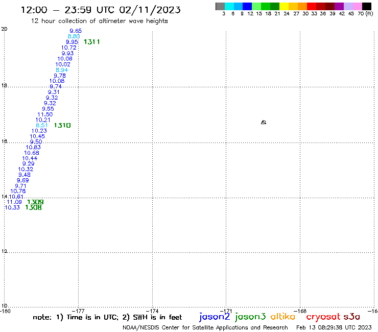Click the 10.44 wave height value
The image size is (378, 332).
pyautogui.click(x=30, y=159)
